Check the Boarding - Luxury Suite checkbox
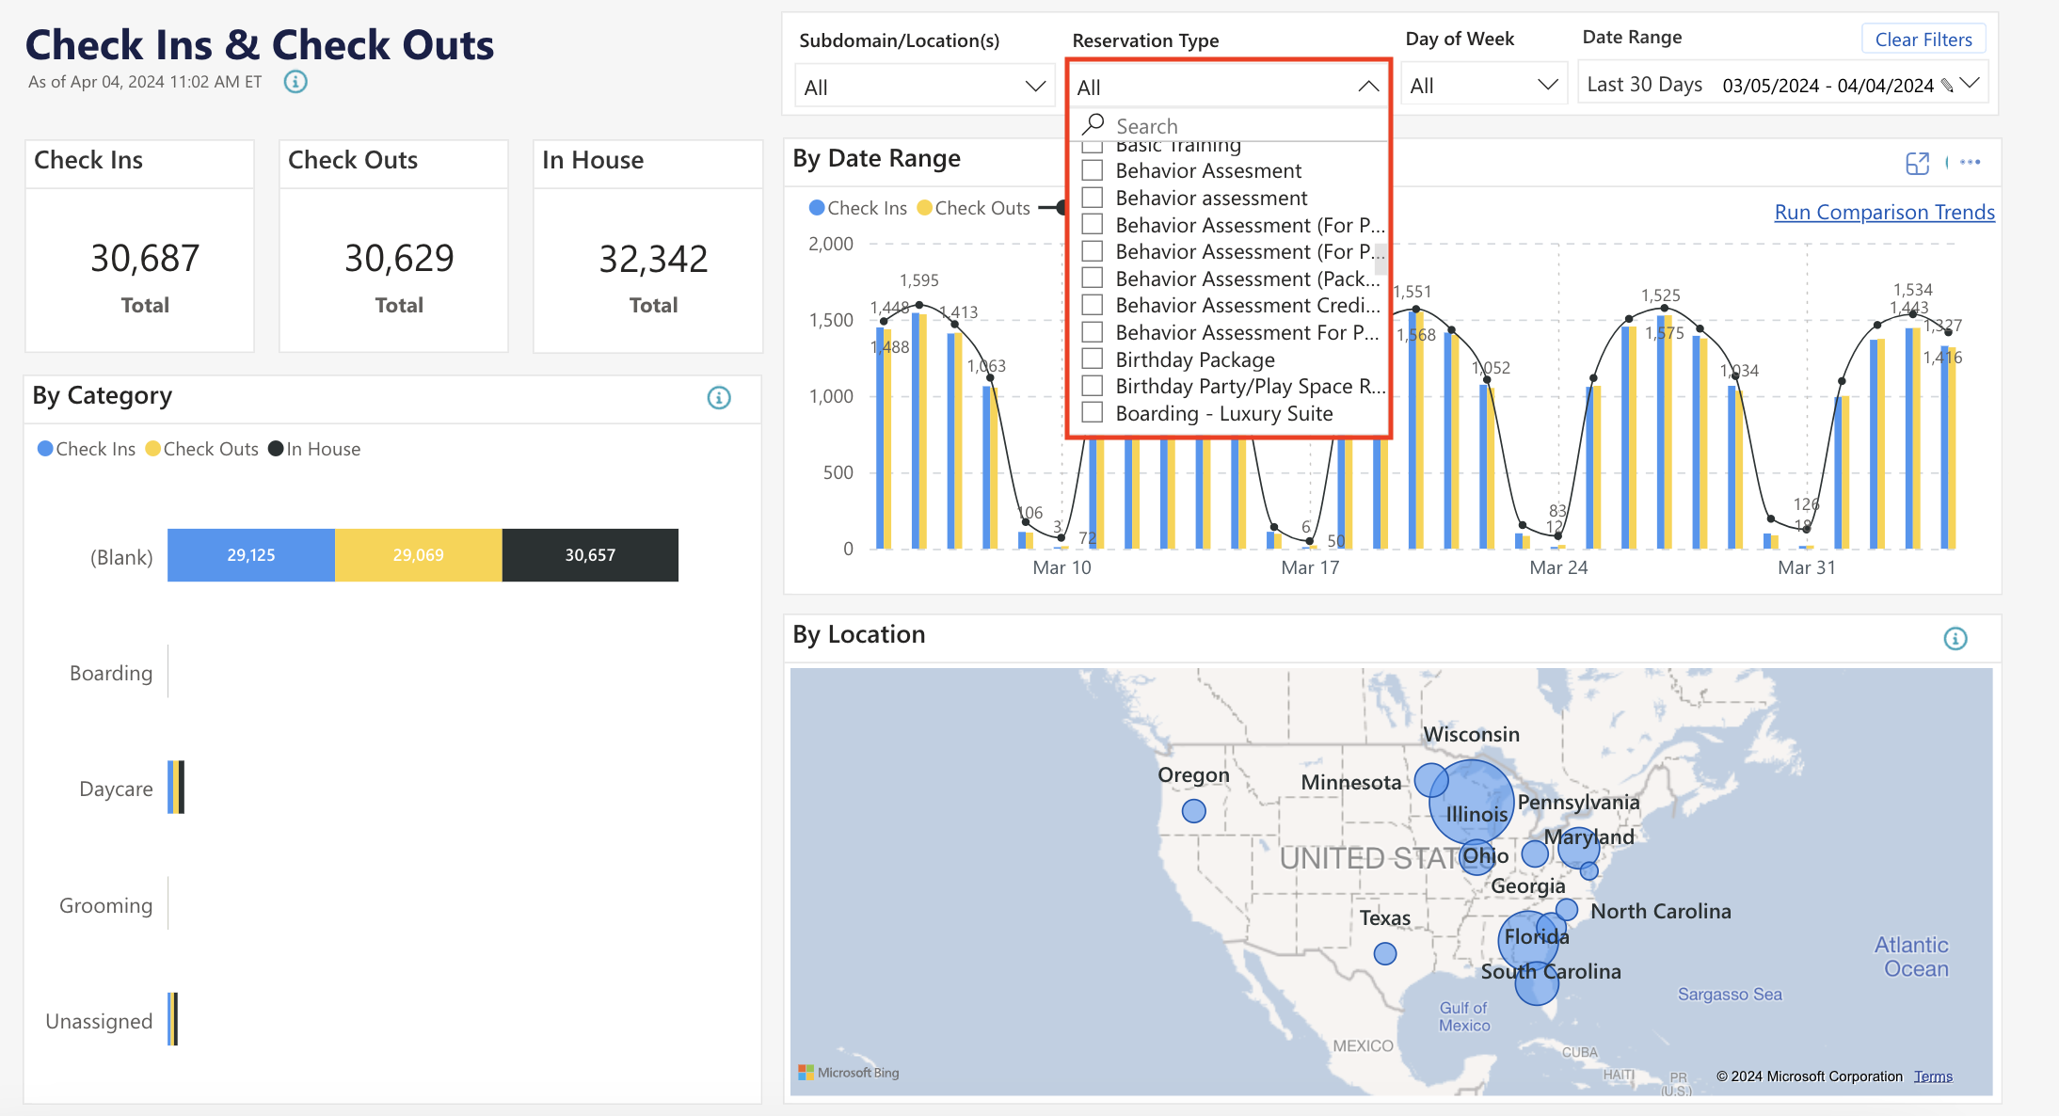 coord(1092,412)
